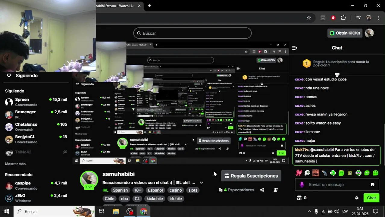385x217 pixels.
Task: Open the Chrome extensions puzzle menu
Action: pyautogui.click(x=343, y=18)
